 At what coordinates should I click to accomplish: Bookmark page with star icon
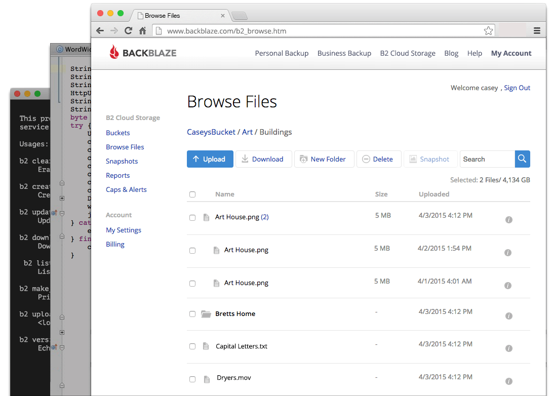[488, 31]
